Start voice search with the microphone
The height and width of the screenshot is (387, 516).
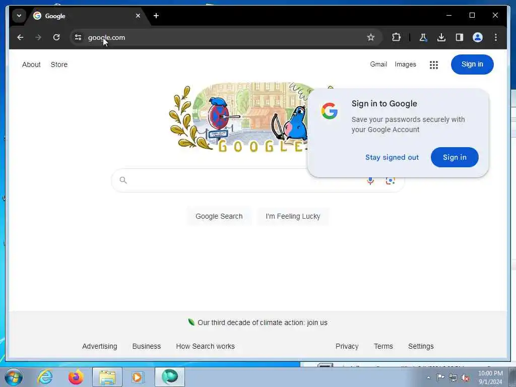point(370,181)
